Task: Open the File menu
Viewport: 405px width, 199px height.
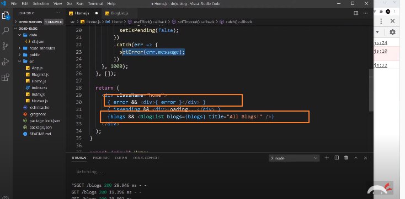Action: (x=14, y=4)
